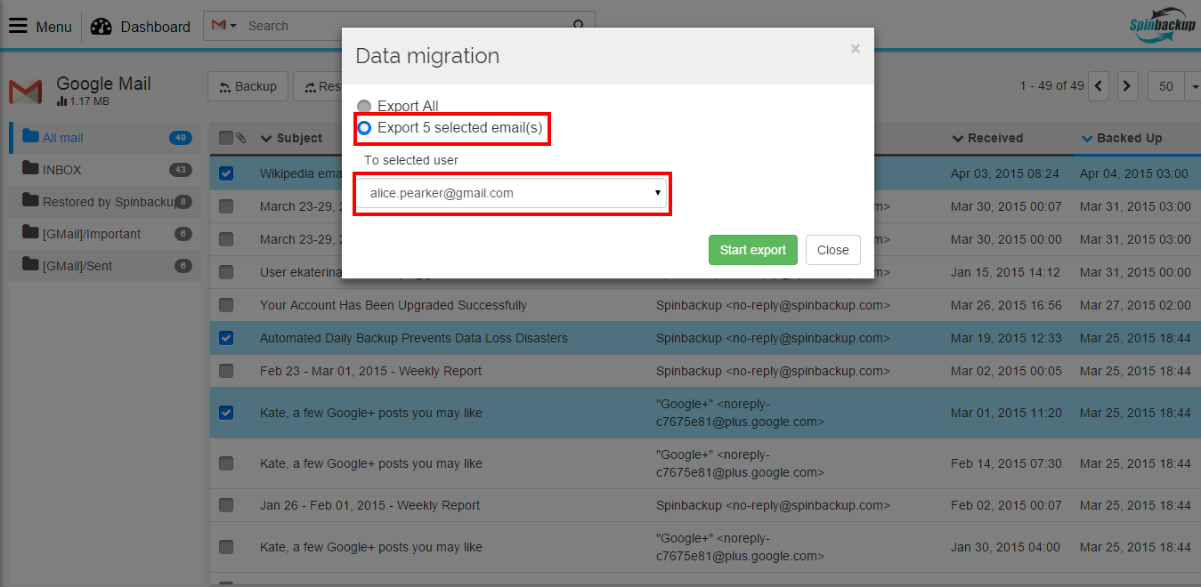The image size is (1201, 587).
Task: Check Your Account Has Been Upgraded checkbox
Action: pyautogui.click(x=226, y=305)
